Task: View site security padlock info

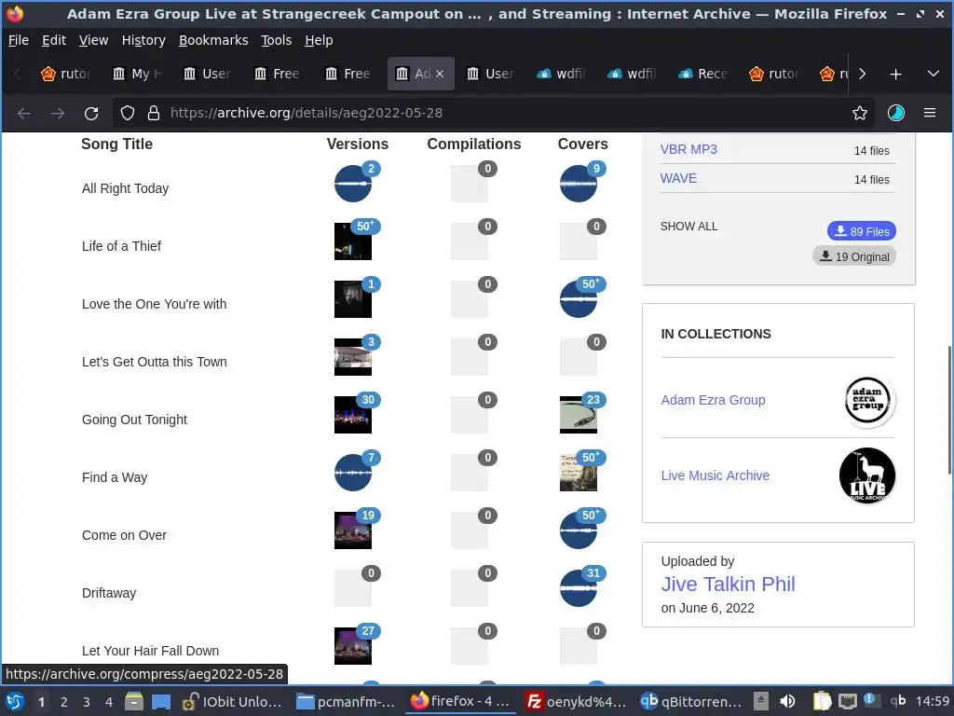Action: tap(154, 113)
